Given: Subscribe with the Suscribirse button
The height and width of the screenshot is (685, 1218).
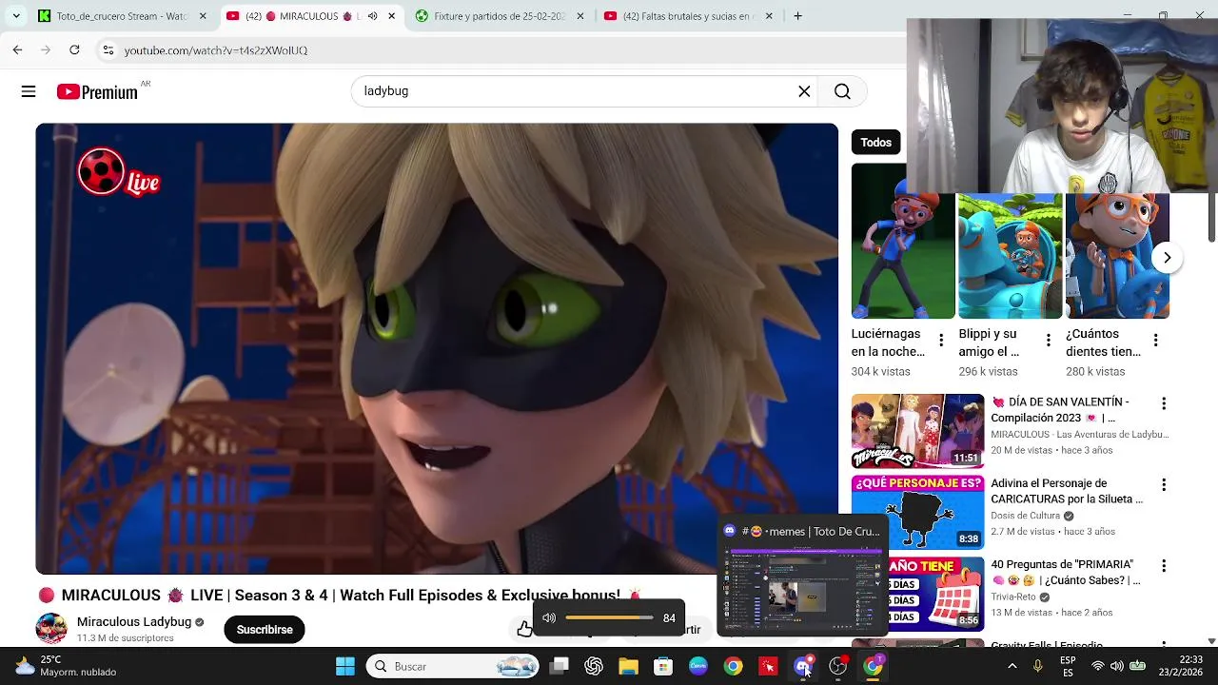Looking at the screenshot, I should tap(265, 629).
